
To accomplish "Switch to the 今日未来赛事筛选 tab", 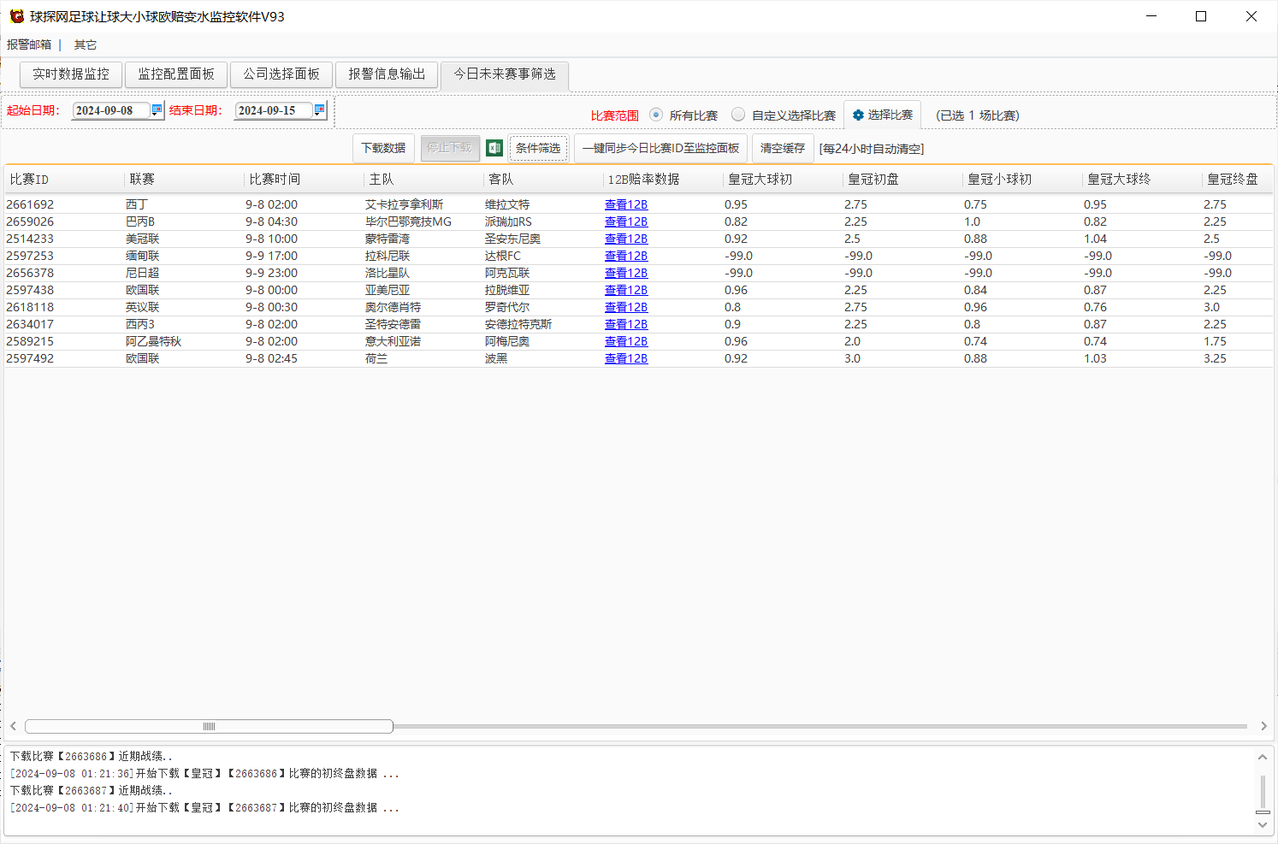I will click(505, 74).
